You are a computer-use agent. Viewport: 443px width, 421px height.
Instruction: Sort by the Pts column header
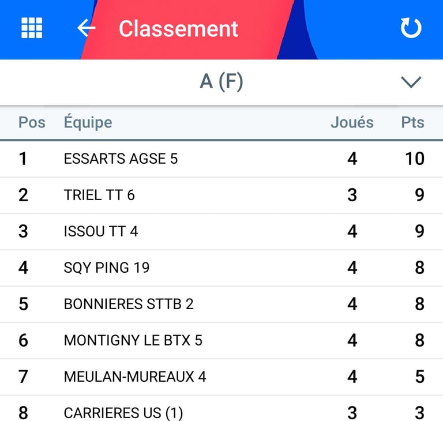point(412,122)
